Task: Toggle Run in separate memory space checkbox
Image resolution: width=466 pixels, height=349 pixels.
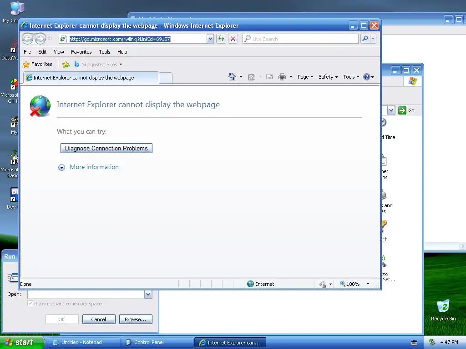Action: coord(30,303)
